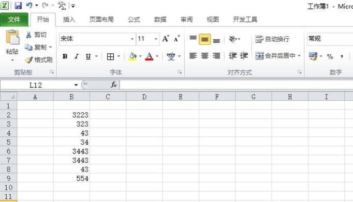
Task: Click the formula bar input field
Action: point(237,85)
